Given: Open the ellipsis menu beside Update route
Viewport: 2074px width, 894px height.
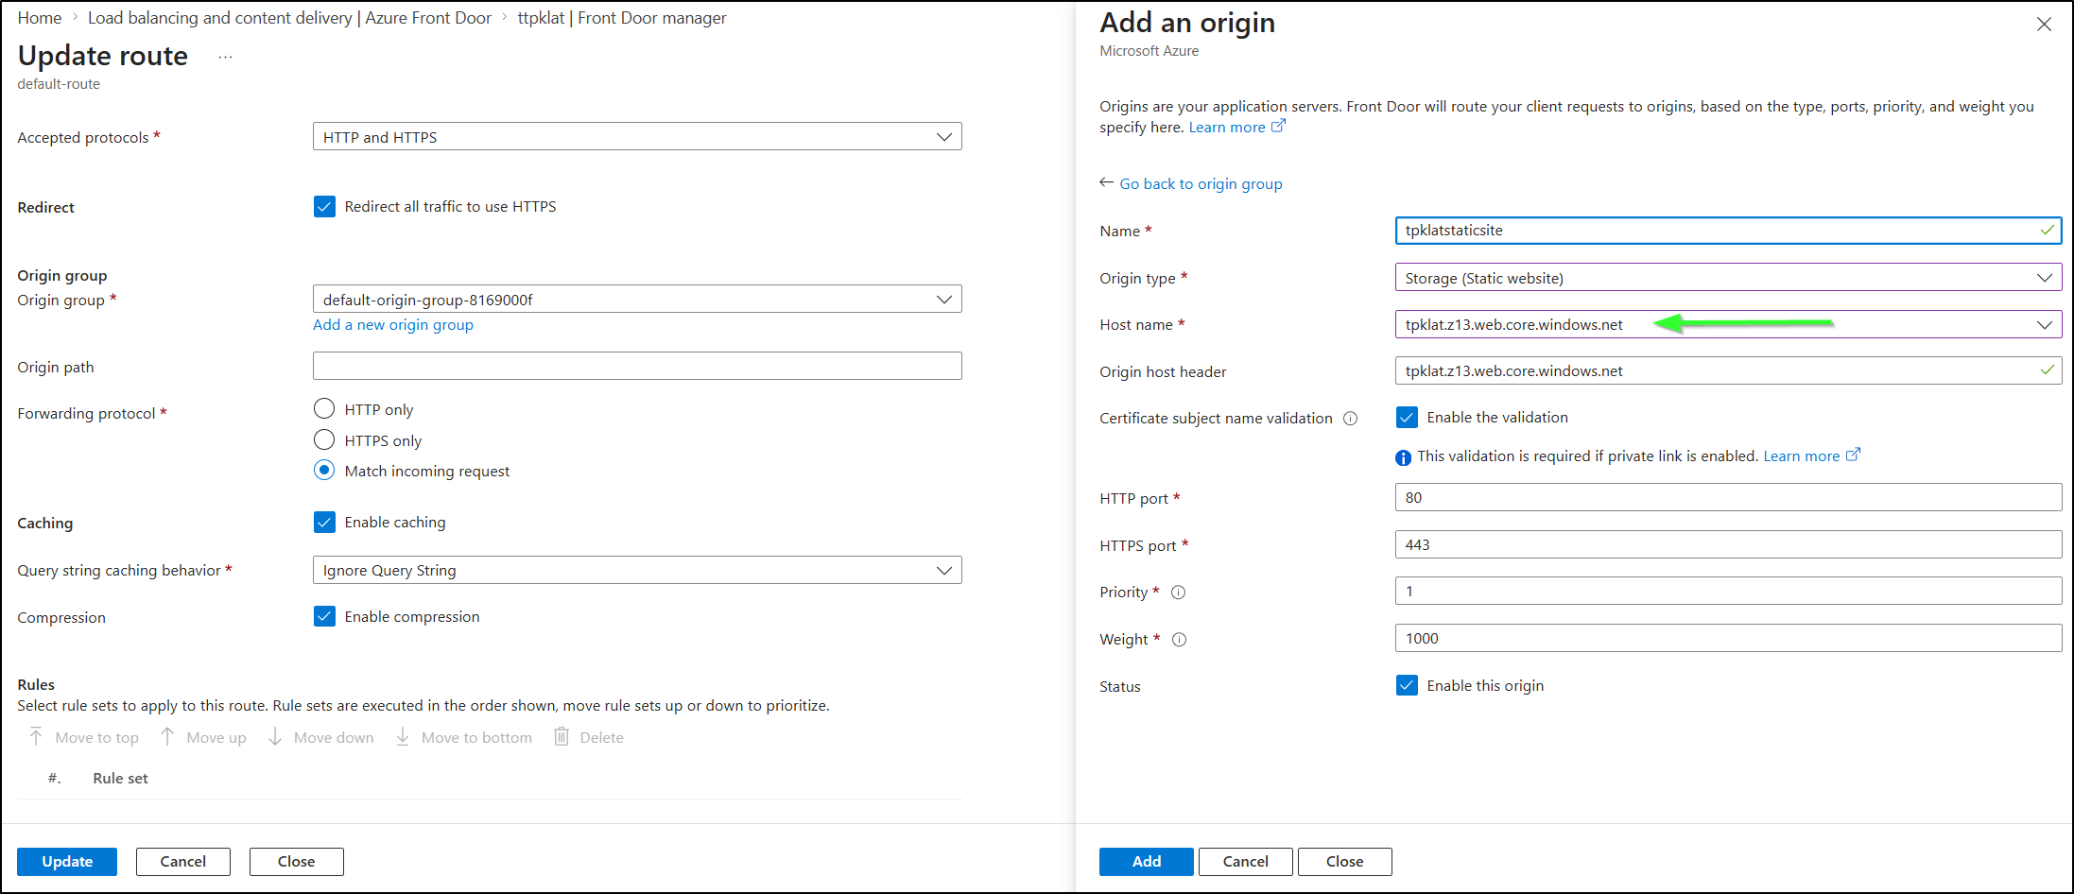Looking at the screenshot, I should click(x=225, y=57).
